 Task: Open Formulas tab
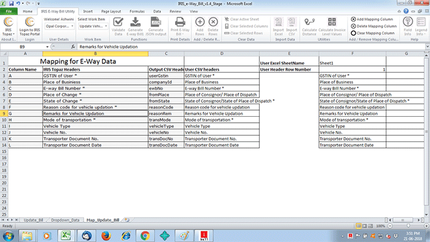coord(137,11)
